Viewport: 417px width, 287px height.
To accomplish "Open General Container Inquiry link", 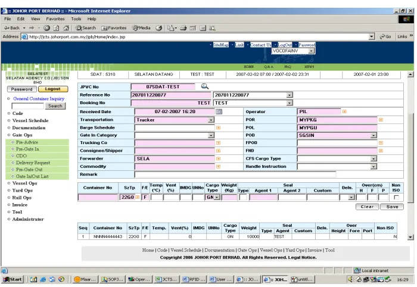I will [39, 99].
